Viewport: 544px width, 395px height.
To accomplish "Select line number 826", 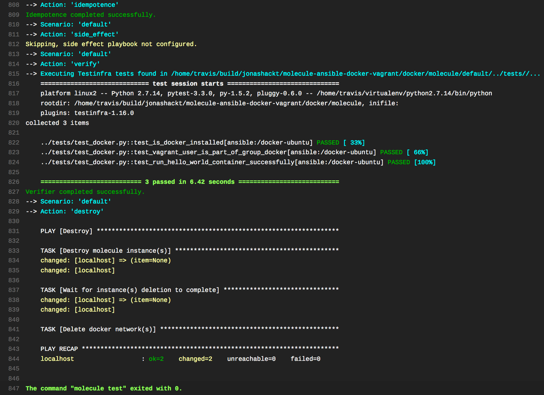I will click(14, 182).
